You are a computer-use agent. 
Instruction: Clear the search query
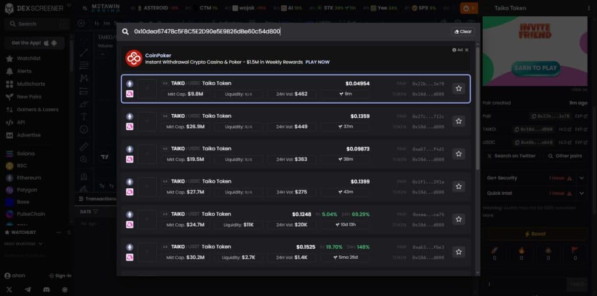[463, 31]
